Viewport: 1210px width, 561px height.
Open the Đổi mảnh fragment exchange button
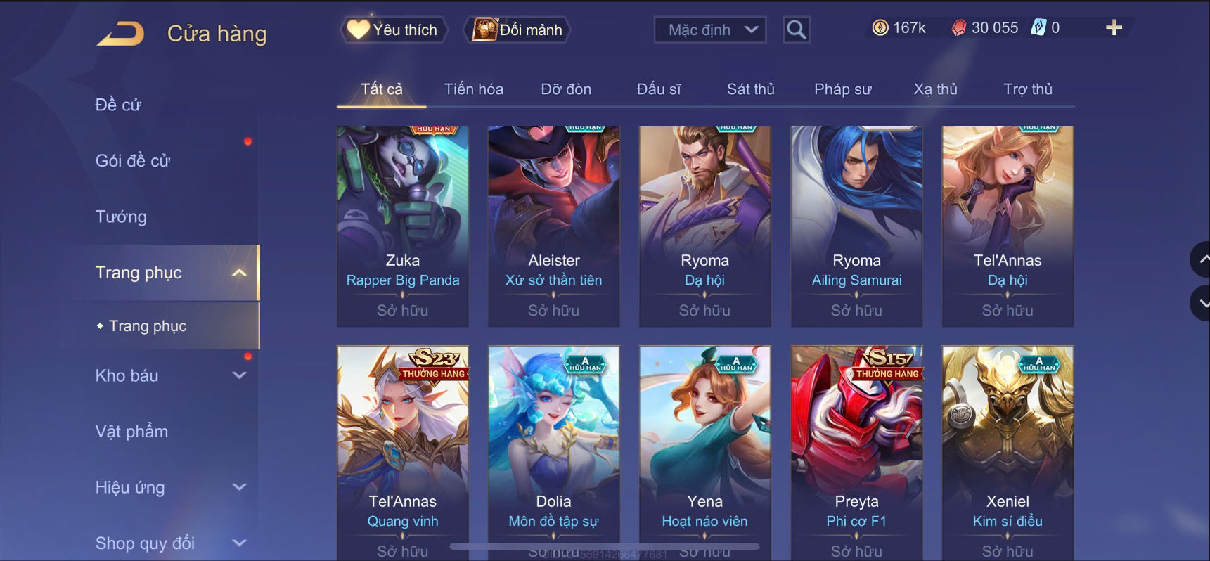pyautogui.click(x=517, y=30)
